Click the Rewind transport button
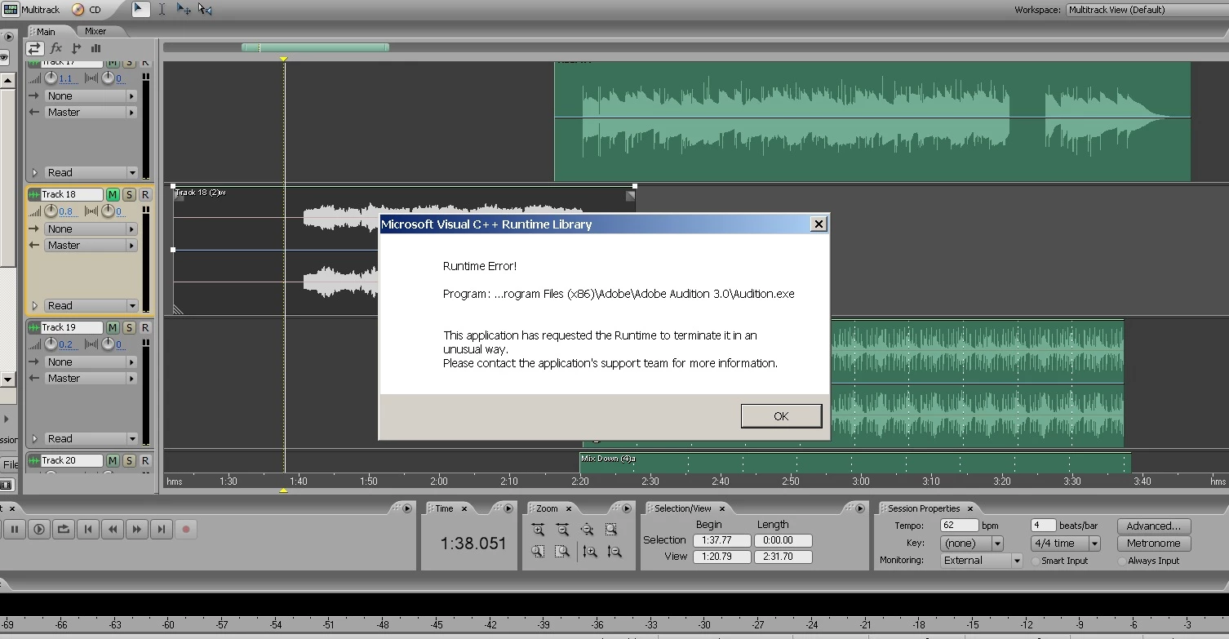The height and width of the screenshot is (639, 1229). [113, 530]
